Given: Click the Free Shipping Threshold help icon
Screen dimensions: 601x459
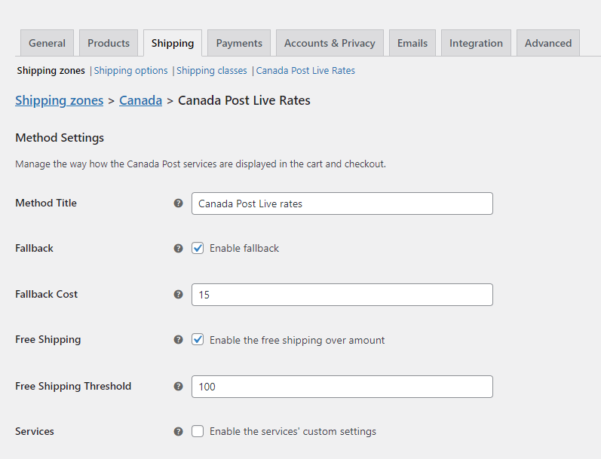Looking at the screenshot, I should [178, 386].
